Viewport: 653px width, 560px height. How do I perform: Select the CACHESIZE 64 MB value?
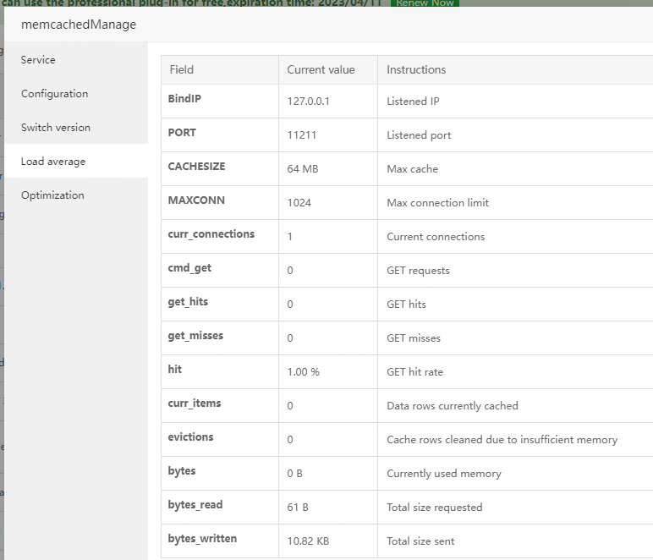click(x=302, y=169)
